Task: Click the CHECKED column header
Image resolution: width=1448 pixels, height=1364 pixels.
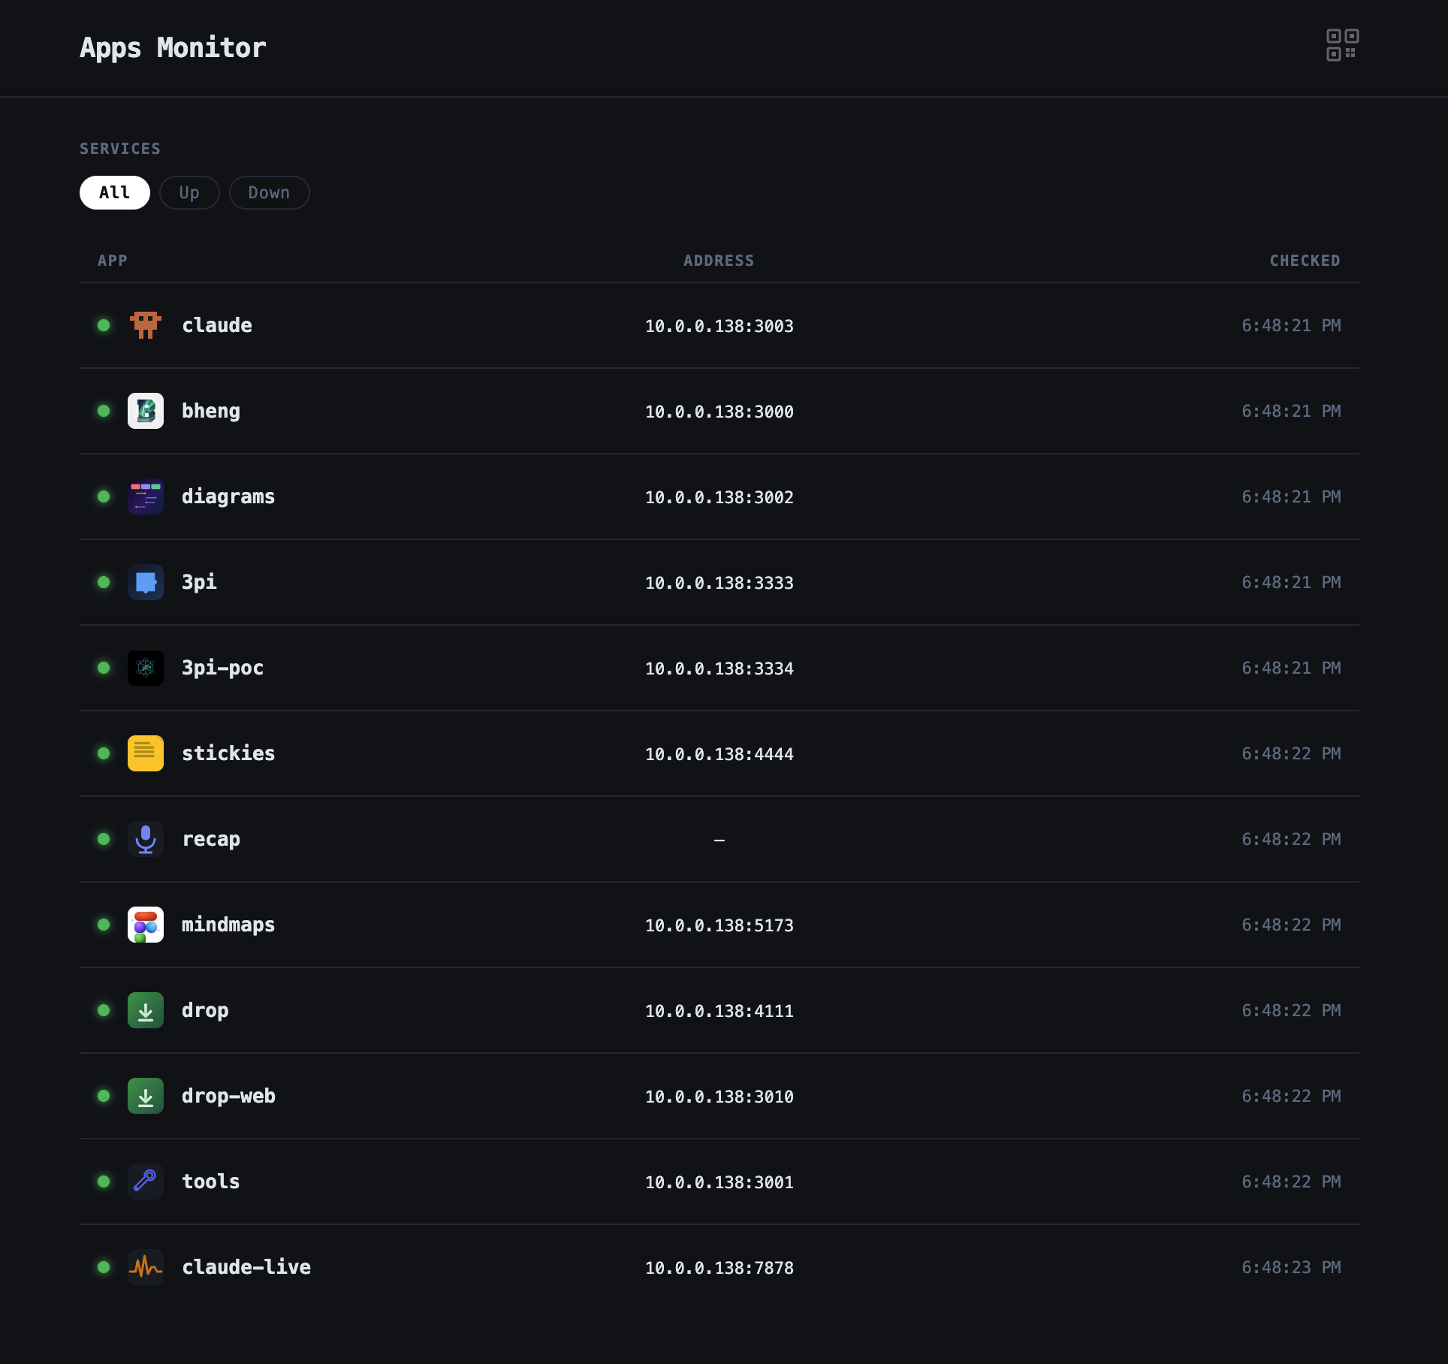Action: [x=1305, y=261]
